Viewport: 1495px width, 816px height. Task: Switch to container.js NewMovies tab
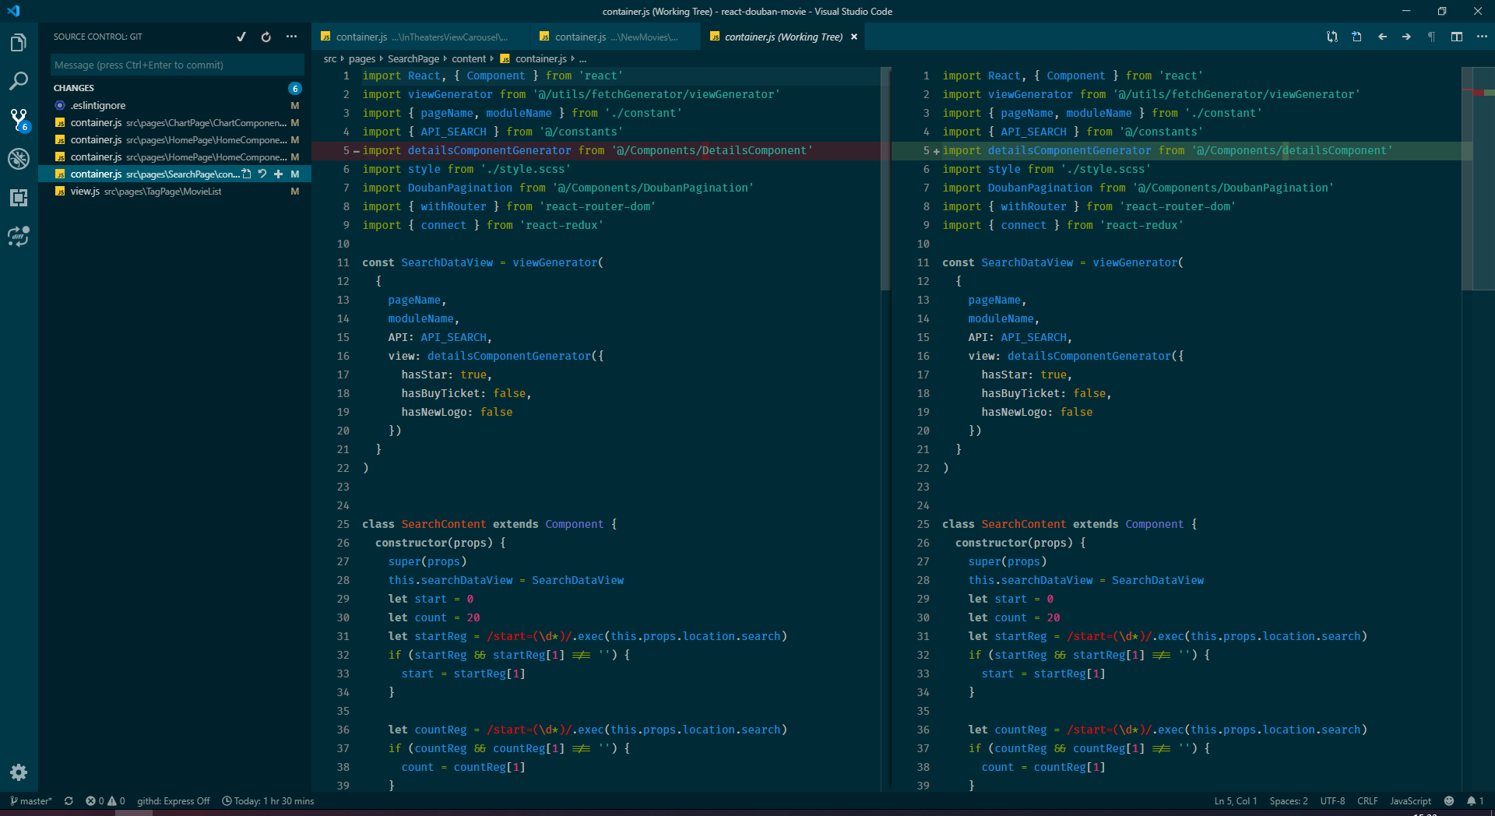click(x=615, y=37)
